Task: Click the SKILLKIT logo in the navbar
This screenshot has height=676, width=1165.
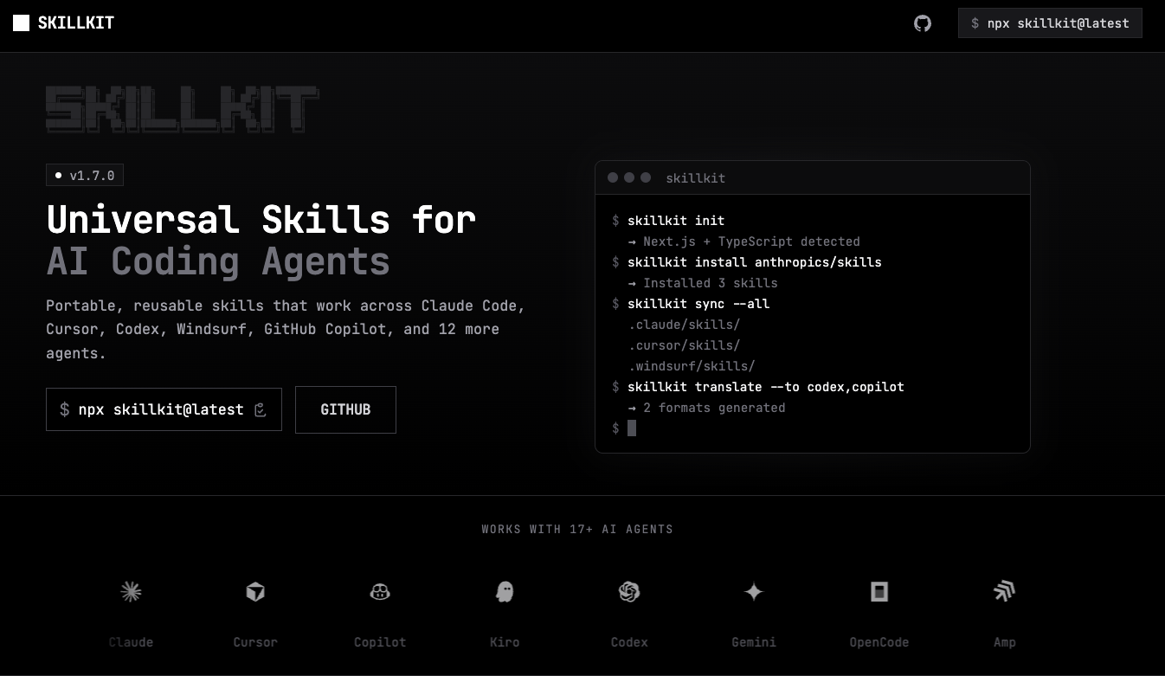Action: click(63, 23)
